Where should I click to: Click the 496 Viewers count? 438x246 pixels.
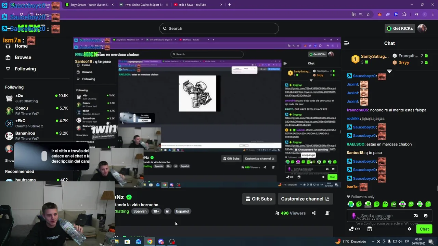(x=291, y=213)
